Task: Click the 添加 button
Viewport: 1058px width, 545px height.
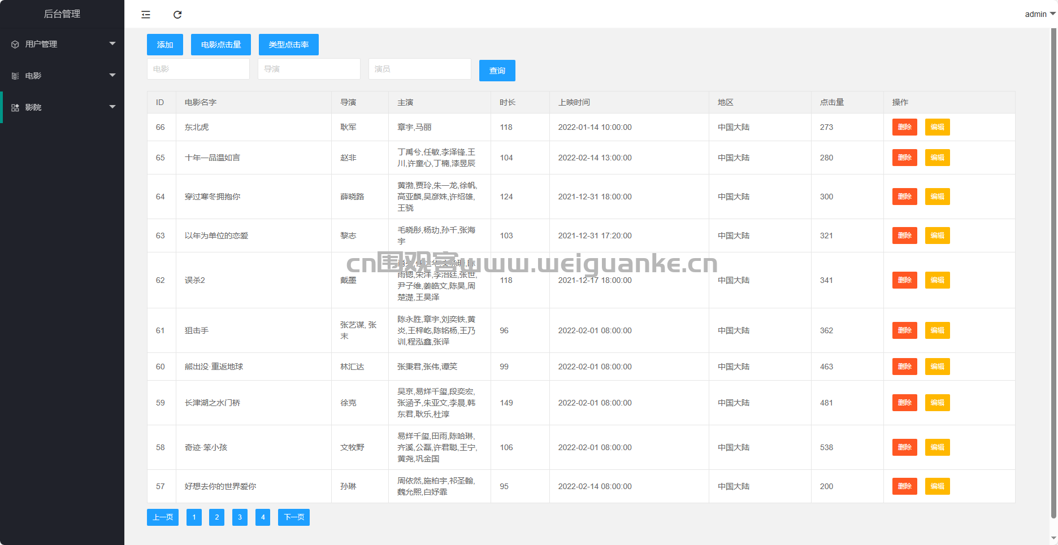Action: (x=165, y=45)
